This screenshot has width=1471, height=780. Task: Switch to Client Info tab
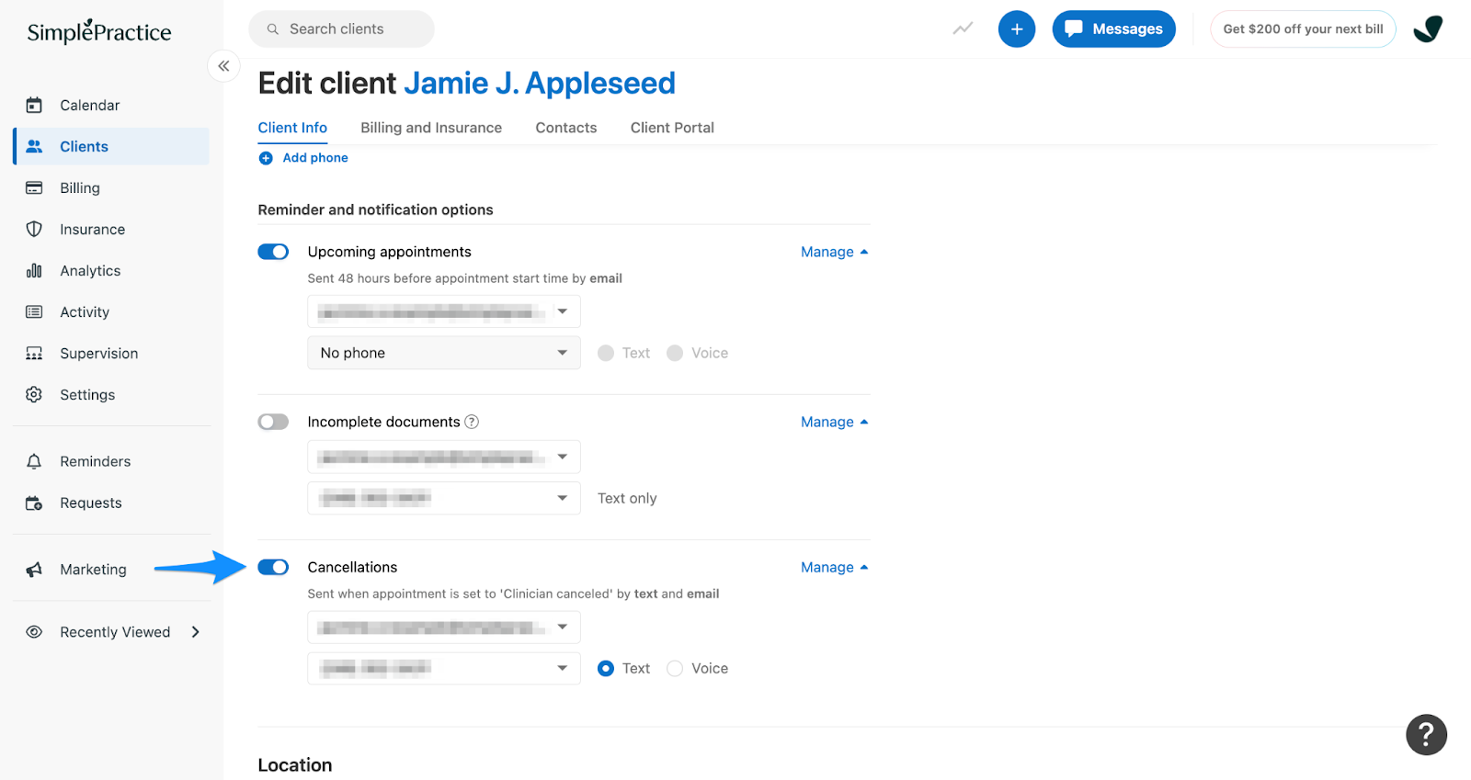click(x=292, y=128)
